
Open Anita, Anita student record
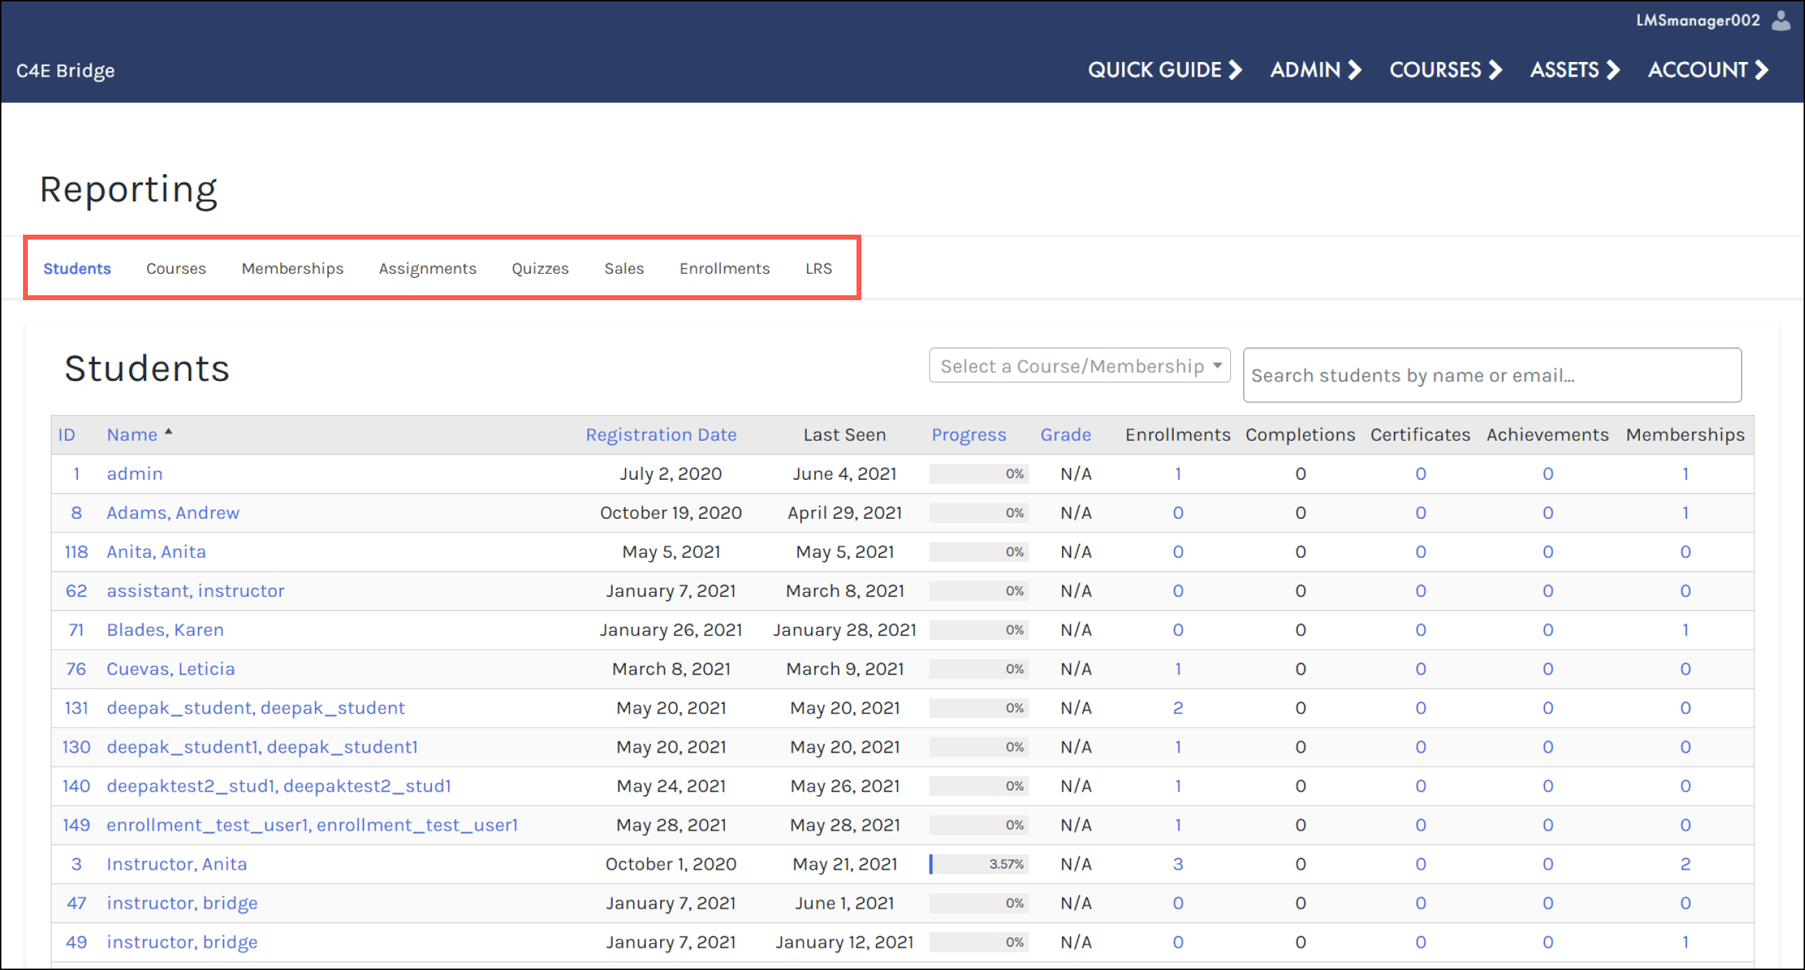156,552
